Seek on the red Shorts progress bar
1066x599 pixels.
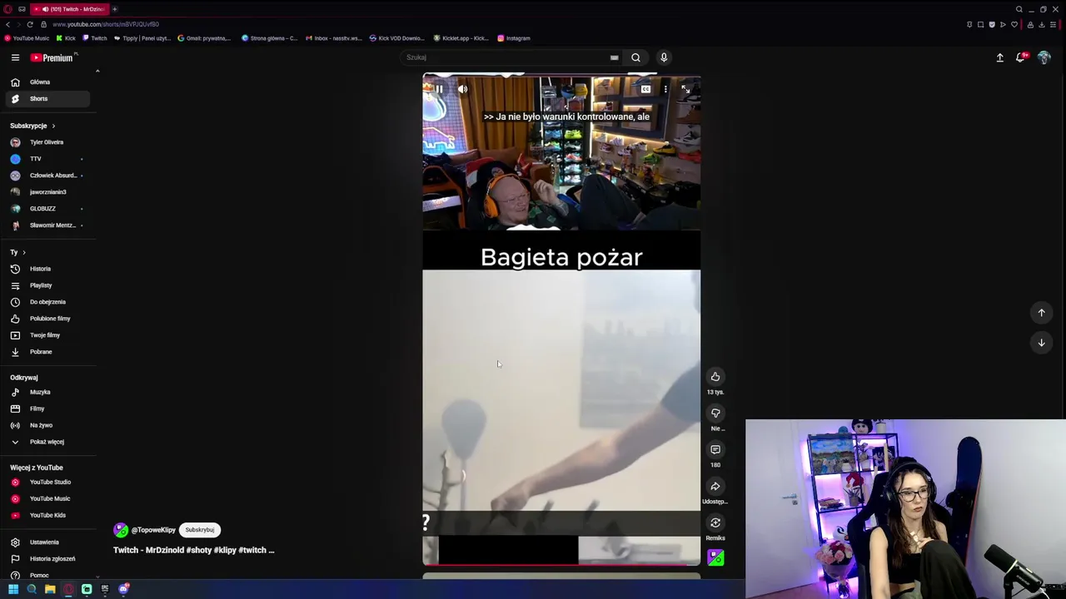tap(561, 565)
